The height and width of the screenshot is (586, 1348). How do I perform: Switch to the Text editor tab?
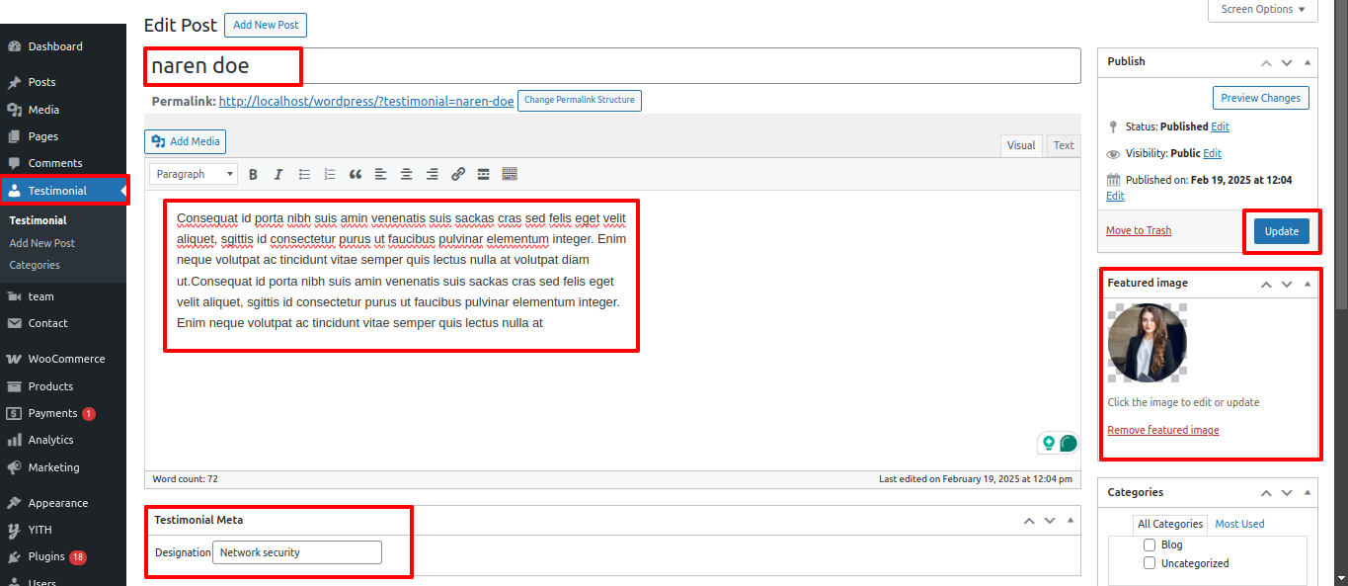tap(1063, 145)
